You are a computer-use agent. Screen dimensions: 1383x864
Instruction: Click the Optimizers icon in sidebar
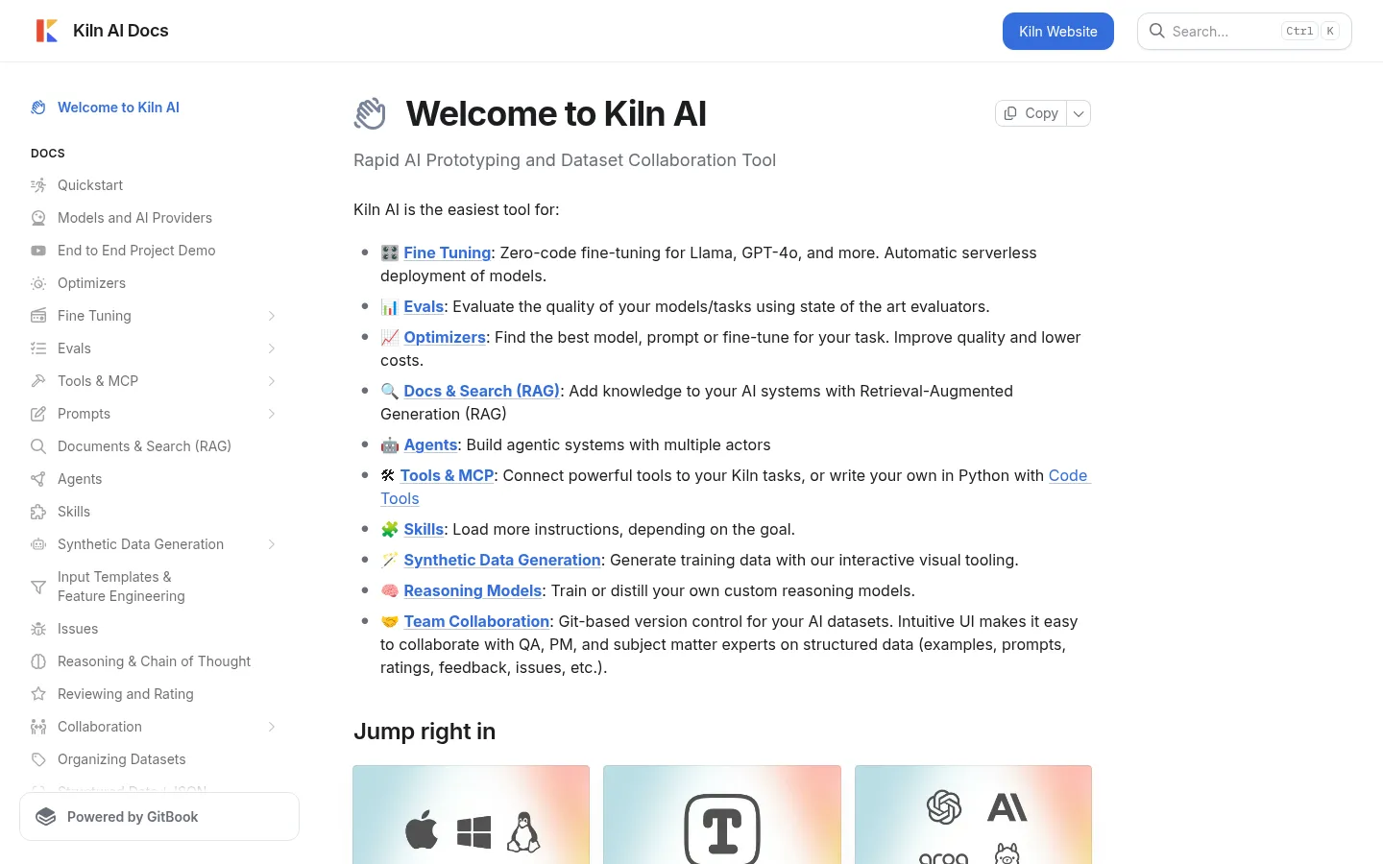(38, 283)
